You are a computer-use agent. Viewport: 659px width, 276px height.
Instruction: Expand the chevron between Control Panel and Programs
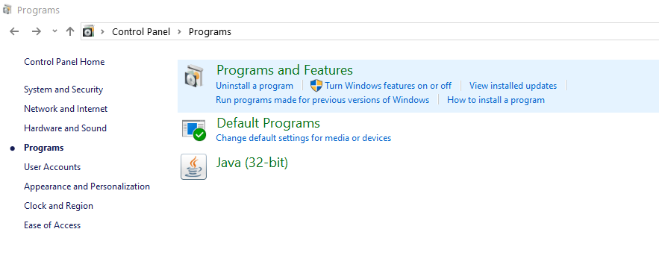coord(179,31)
